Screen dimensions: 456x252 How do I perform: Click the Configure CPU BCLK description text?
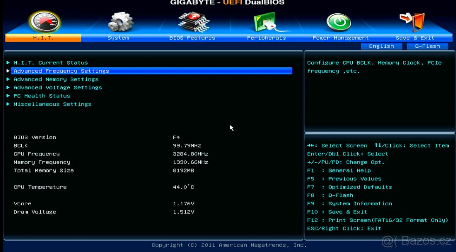pyautogui.click(x=374, y=67)
